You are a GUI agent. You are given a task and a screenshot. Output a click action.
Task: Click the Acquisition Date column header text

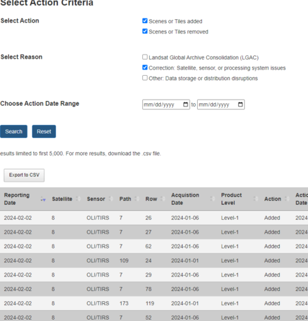point(185,199)
